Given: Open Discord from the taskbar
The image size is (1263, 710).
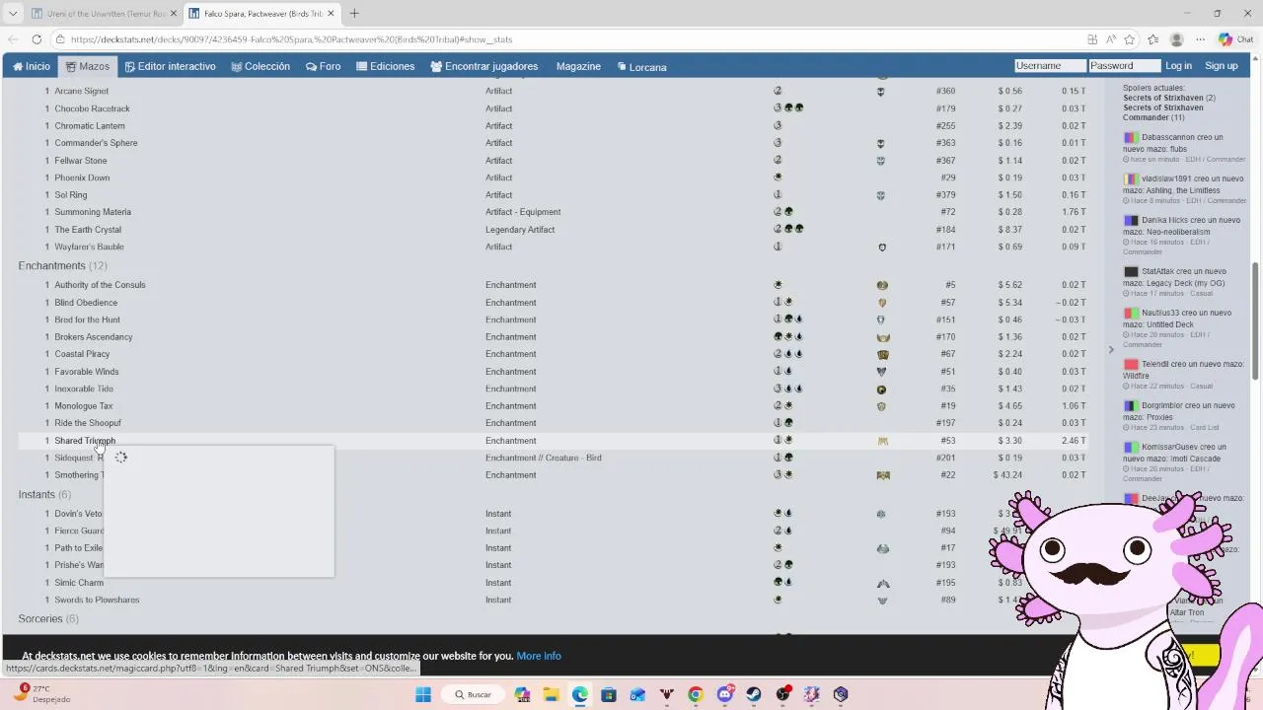Looking at the screenshot, I should tap(725, 694).
